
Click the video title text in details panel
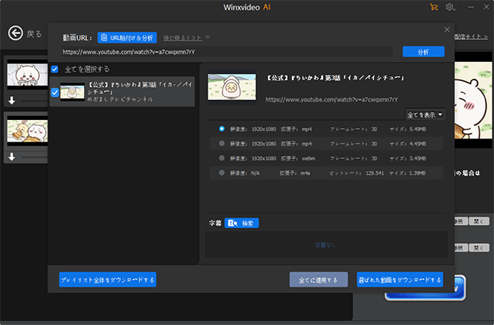(x=335, y=78)
